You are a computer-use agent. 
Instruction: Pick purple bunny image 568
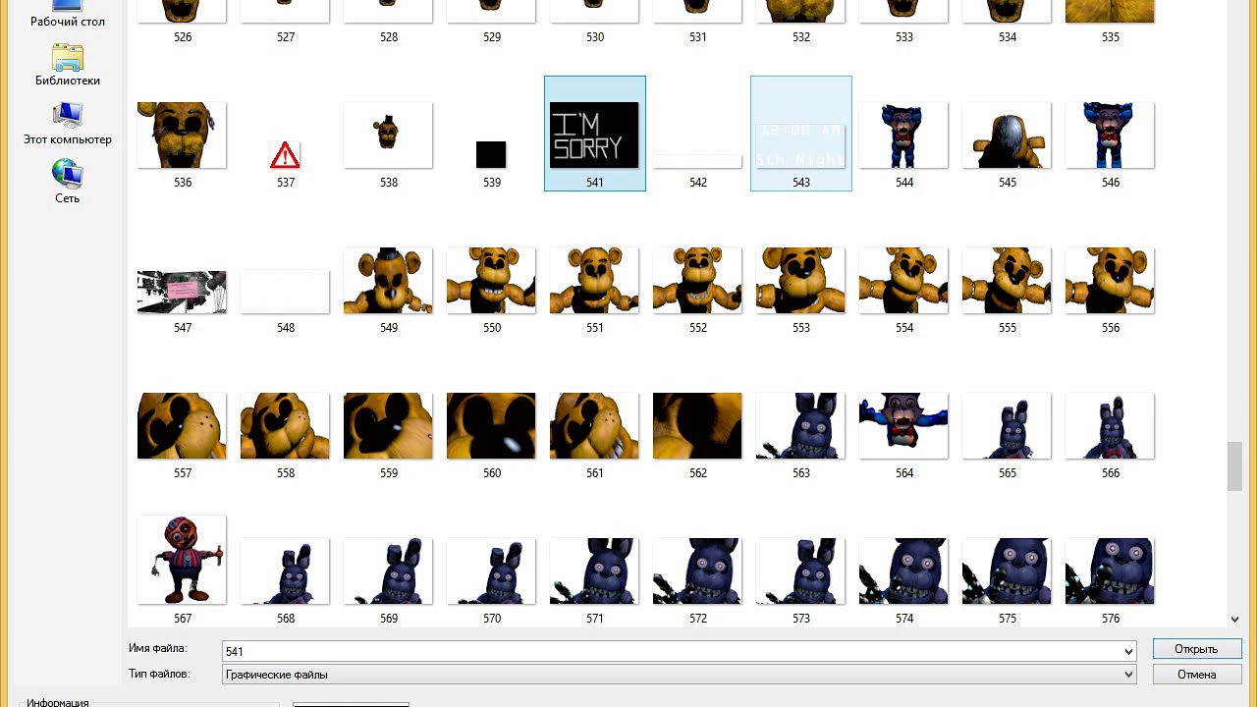point(285,571)
